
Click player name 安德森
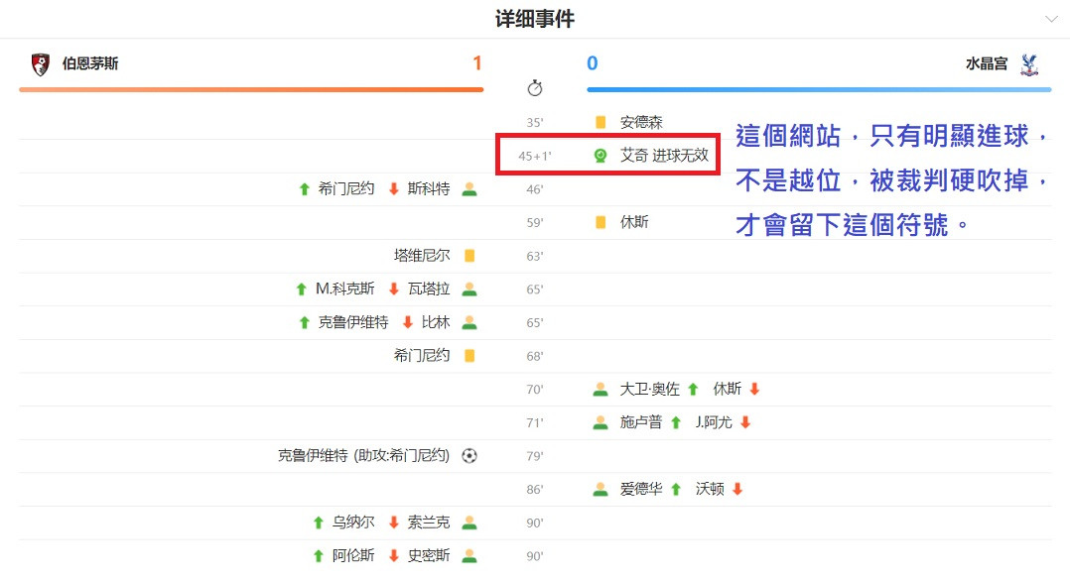pyautogui.click(x=641, y=122)
